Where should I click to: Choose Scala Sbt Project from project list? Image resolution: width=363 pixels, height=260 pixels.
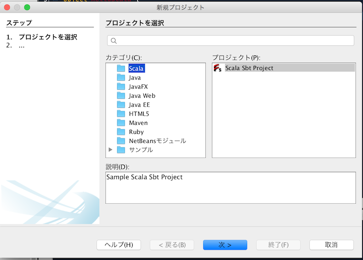click(x=249, y=68)
